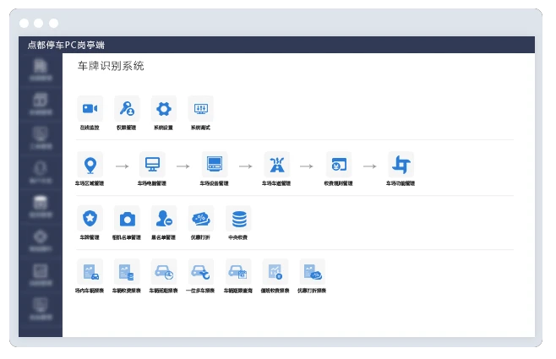
Task: Open 值班收费报表 chart yen icon
Action: coord(275,272)
